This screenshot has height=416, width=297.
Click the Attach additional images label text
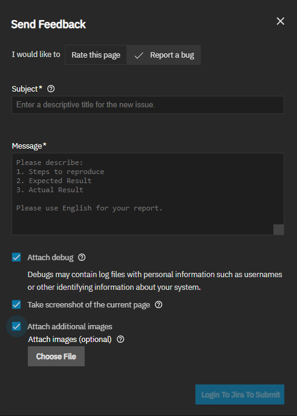(70, 327)
